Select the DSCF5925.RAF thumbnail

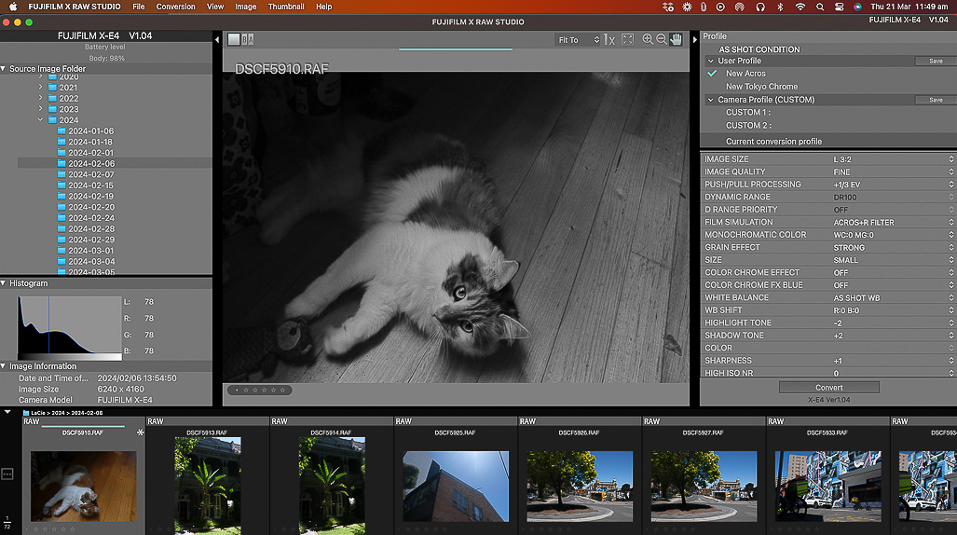coord(456,485)
